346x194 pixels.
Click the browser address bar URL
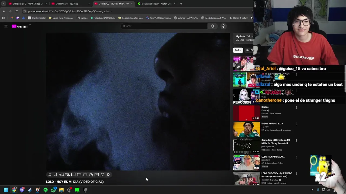pos(70,11)
